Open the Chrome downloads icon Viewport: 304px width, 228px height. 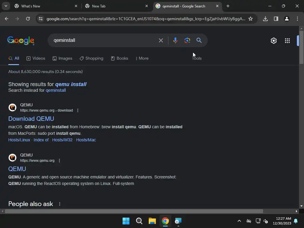[265, 19]
